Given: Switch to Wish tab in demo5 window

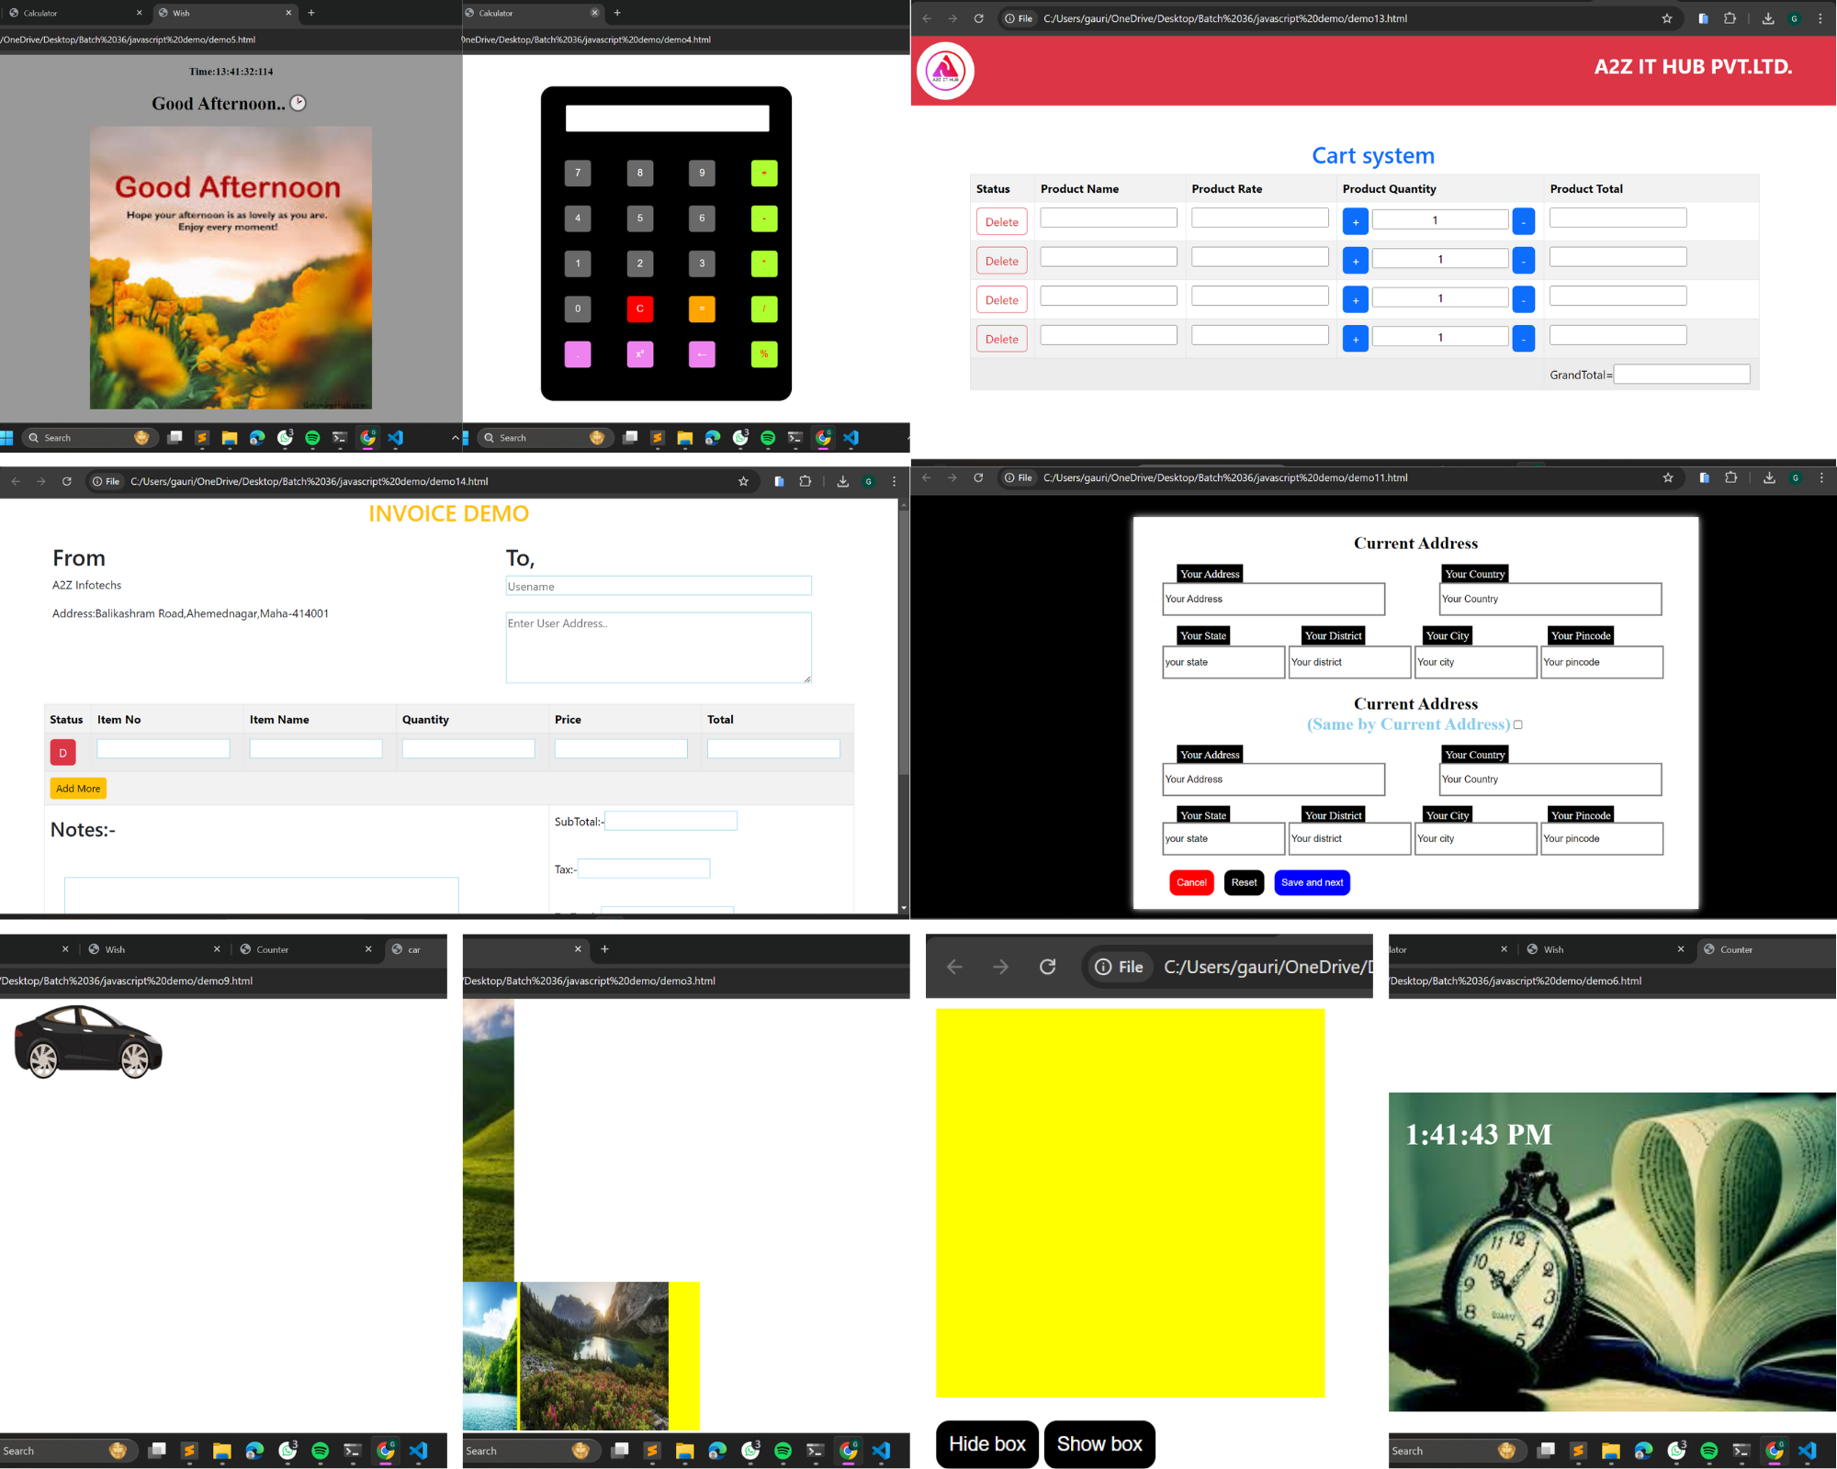Looking at the screenshot, I should tap(224, 13).
